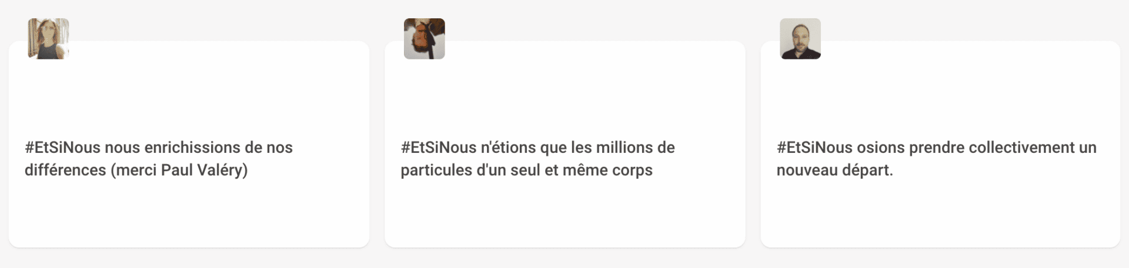
Task: Open the avatar above the particules quote
Action: click(x=424, y=39)
